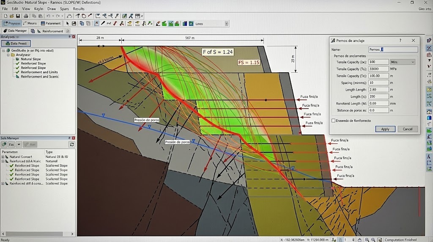Open the Draw menu
433x242 pixels.
tap(52, 9)
